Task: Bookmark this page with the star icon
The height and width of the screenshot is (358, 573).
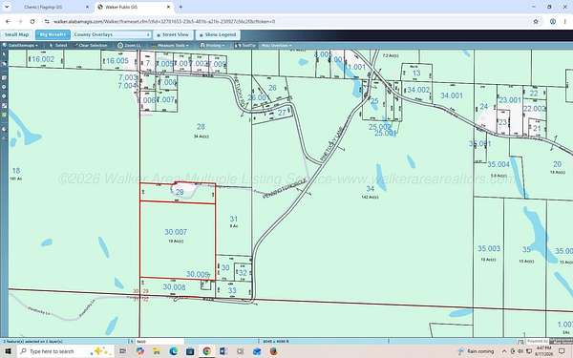Action: tap(536, 22)
